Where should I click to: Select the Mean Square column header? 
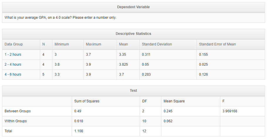174,101
